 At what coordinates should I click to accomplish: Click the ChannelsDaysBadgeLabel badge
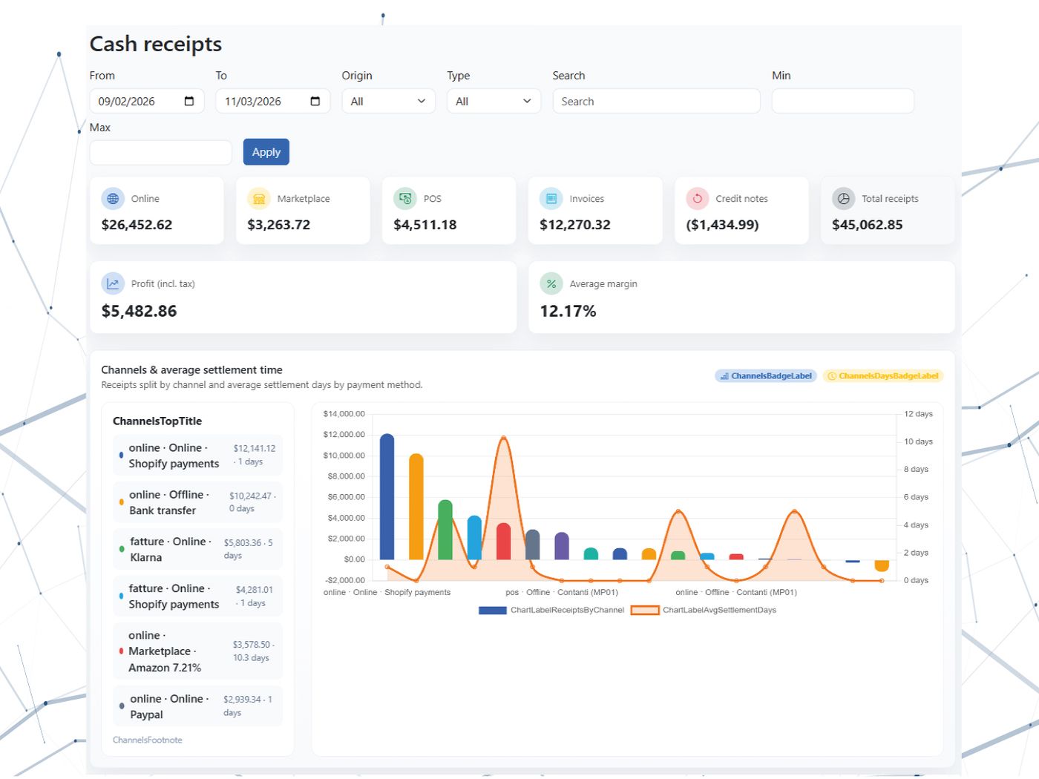coord(883,376)
